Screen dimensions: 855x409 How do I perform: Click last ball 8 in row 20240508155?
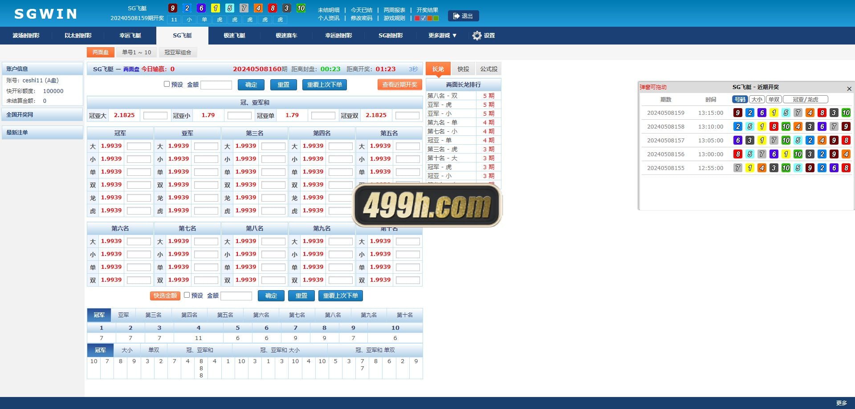click(846, 168)
